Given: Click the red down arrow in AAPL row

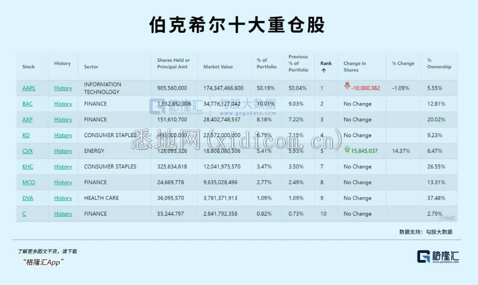Looking at the screenshot, I should pos(347,86).
